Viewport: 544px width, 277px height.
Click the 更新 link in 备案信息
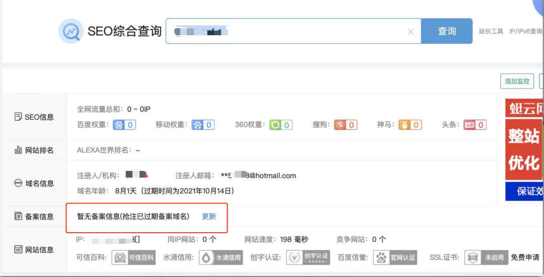point(209,216)
